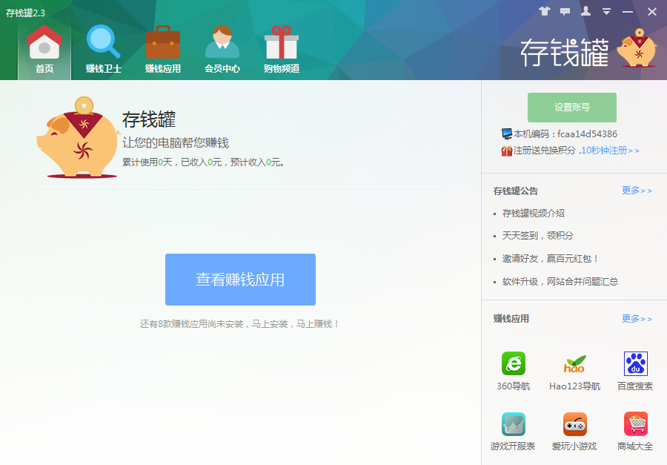Open the 爱玩小游戏 gamepad icon

(574, 424)
